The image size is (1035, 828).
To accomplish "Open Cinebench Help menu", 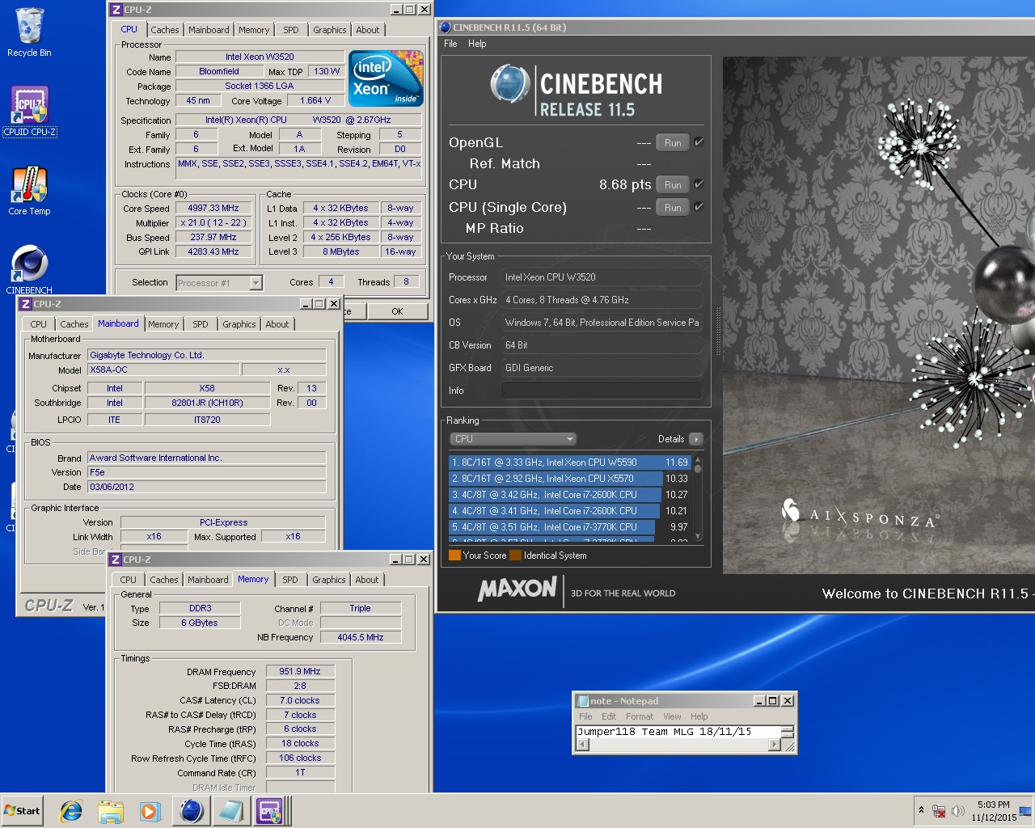I will [x=477, y=44].
